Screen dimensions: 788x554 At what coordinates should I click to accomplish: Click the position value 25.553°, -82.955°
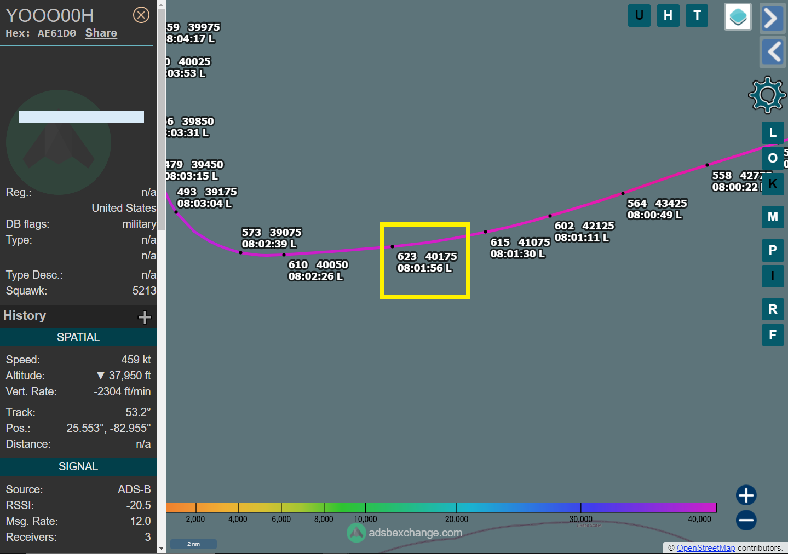[x=108, y=428]
